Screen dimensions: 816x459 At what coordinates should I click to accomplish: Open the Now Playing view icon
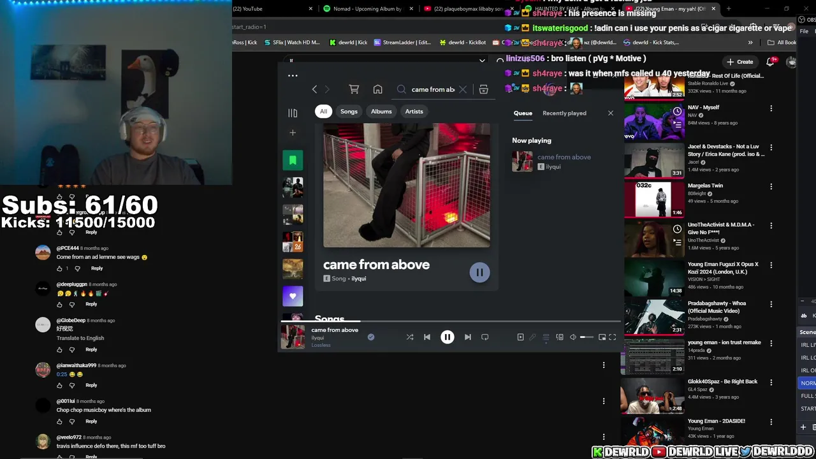(x=520, y=337)
